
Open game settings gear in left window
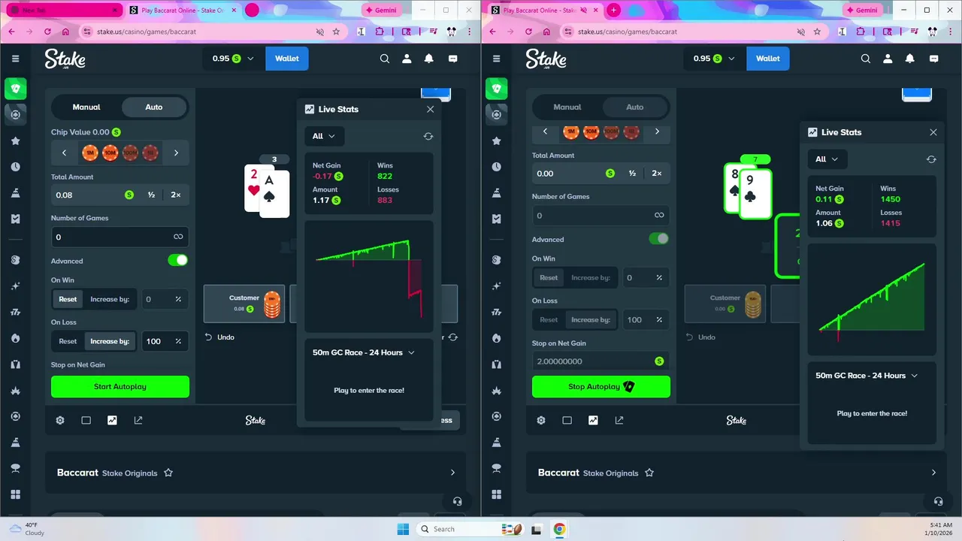click(x=60, y=421)
